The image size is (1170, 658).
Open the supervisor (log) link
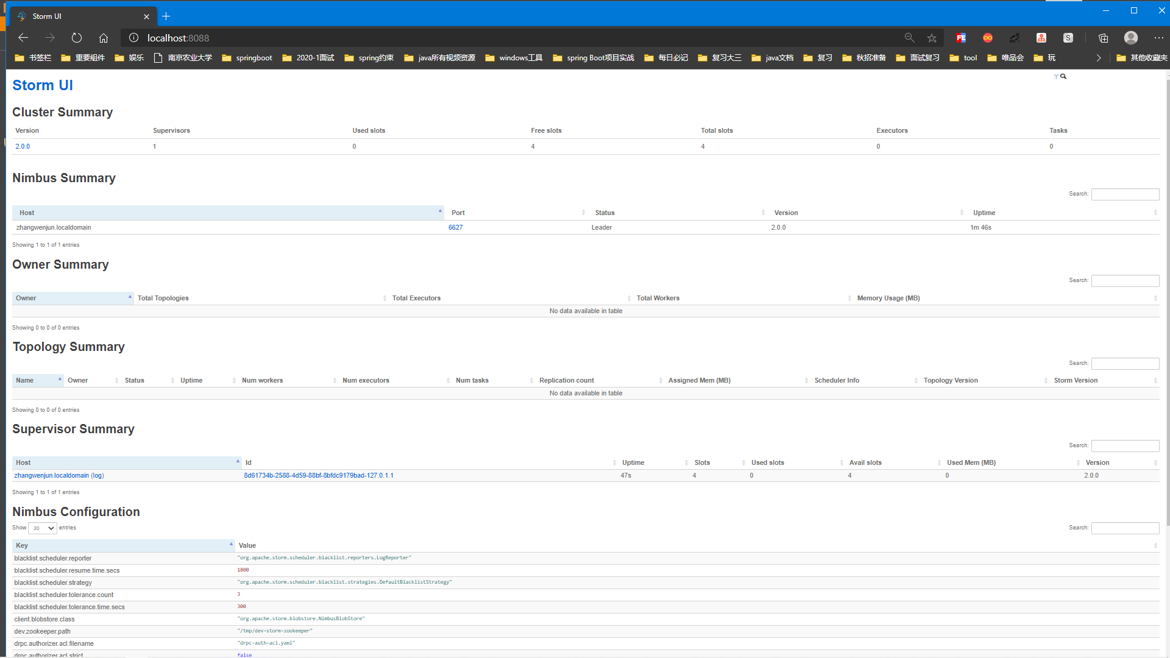coord(97,475)
